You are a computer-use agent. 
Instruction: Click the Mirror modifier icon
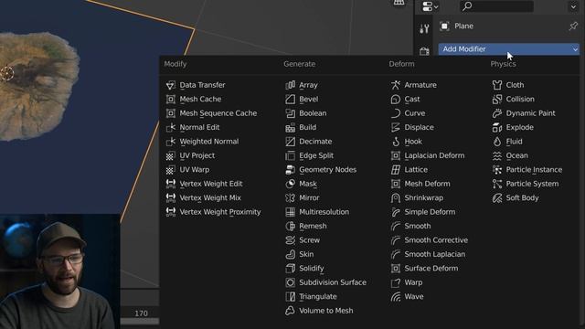(x=291, y=198)
